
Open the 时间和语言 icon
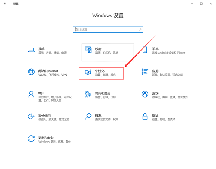pos(88,94)
